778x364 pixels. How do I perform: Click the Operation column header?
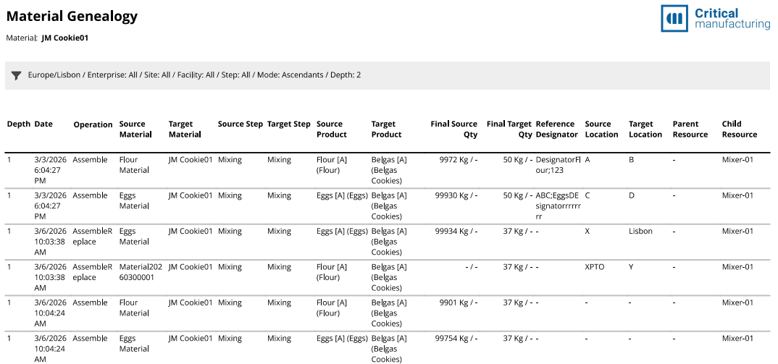click(93, 124)
